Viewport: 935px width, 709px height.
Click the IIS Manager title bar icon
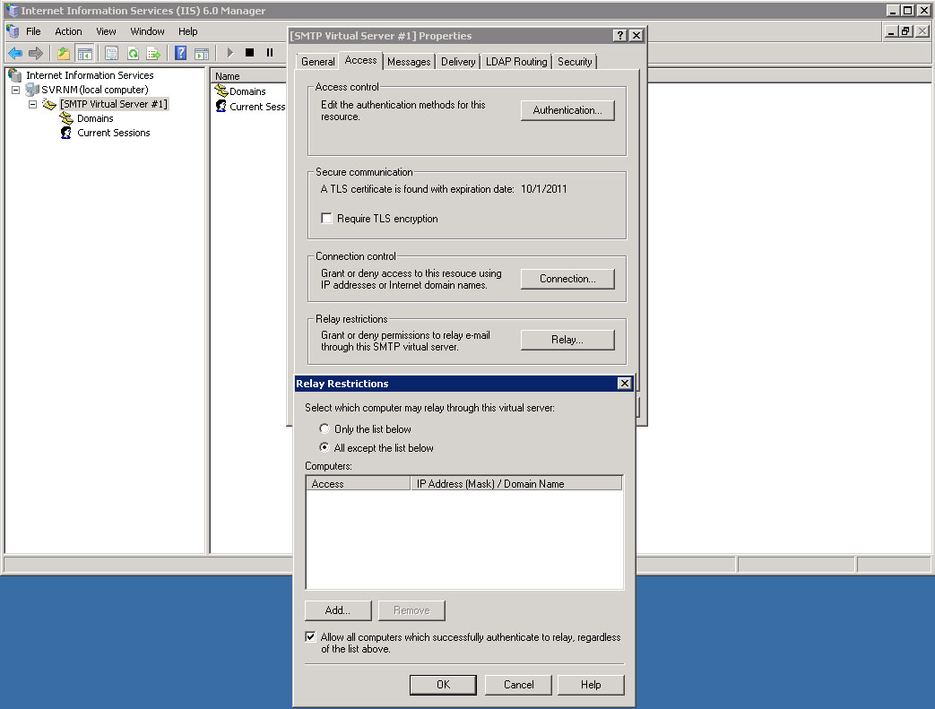click(12, 10)
